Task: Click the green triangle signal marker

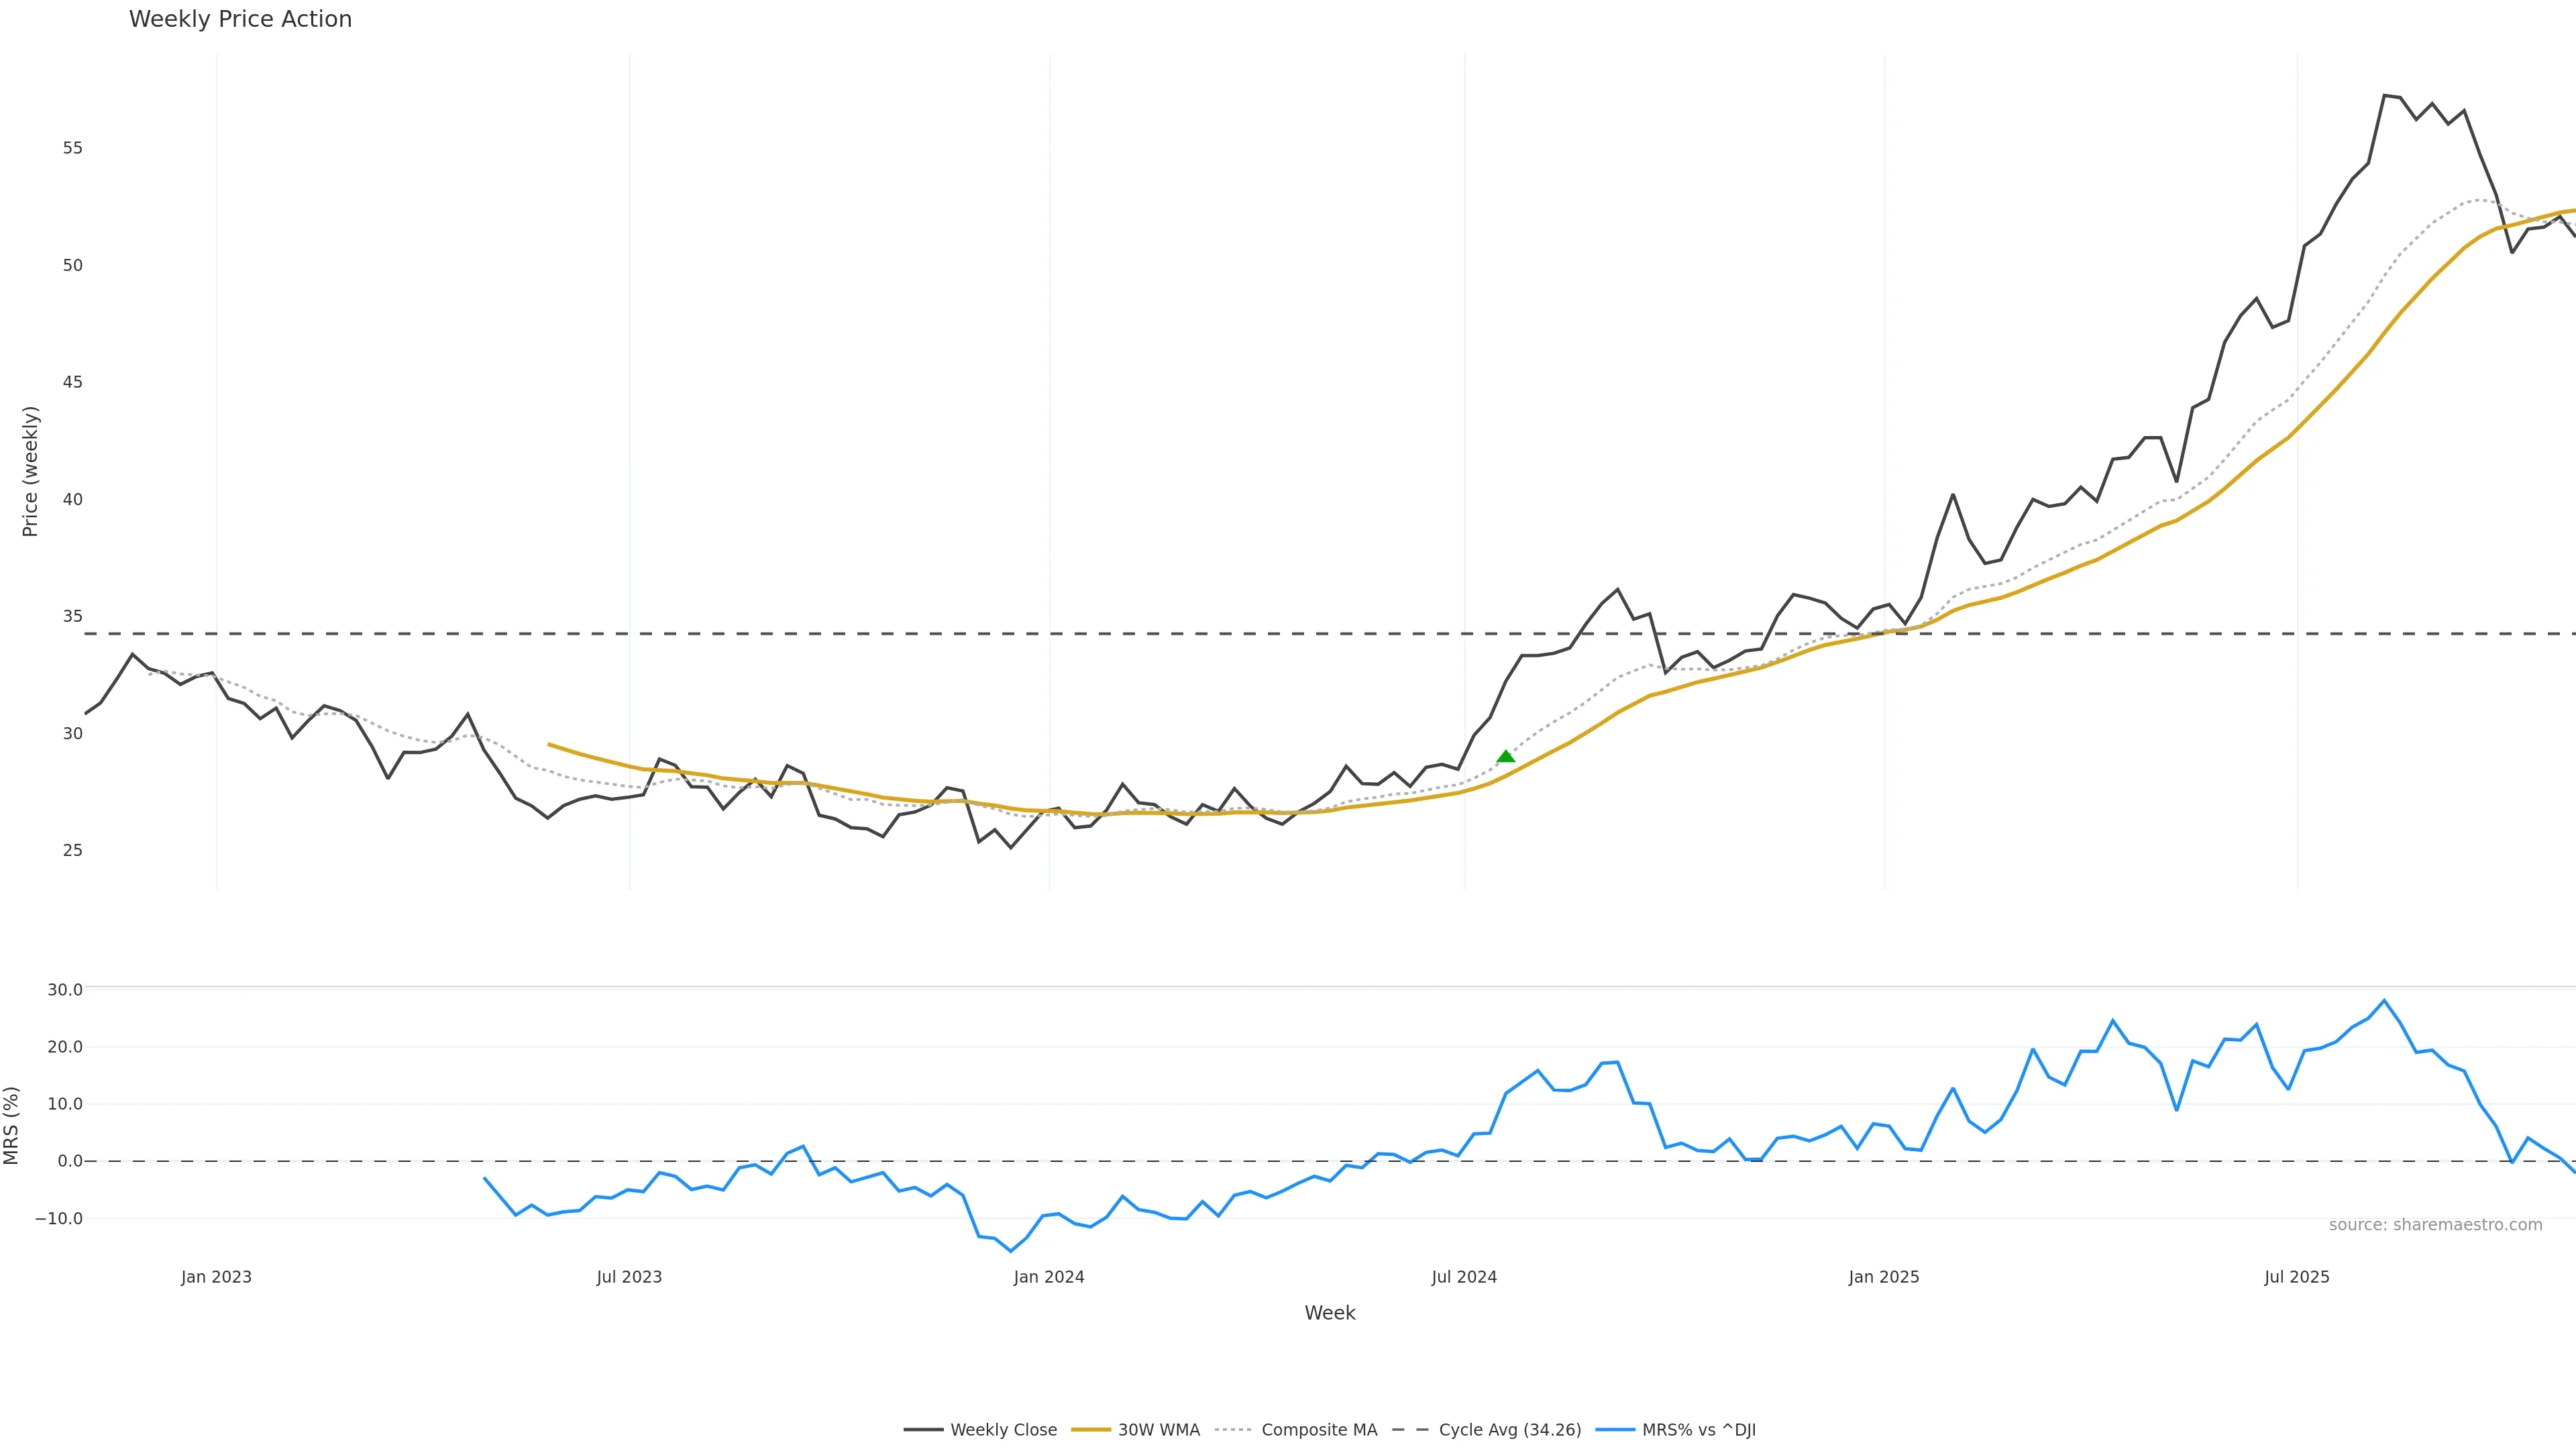Action: [1505, 757]
